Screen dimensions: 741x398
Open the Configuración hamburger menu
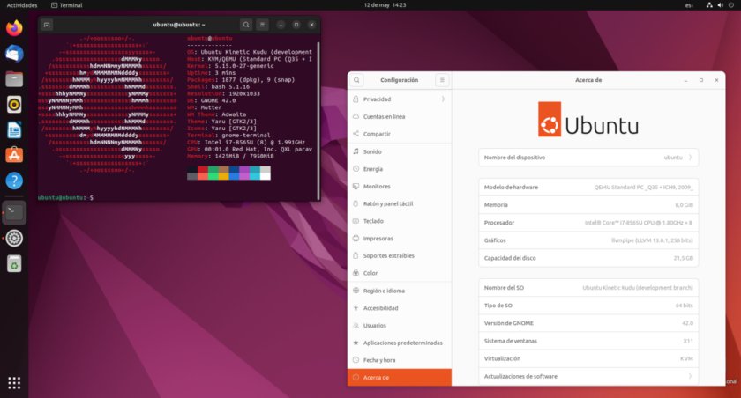tap(442, 80)
